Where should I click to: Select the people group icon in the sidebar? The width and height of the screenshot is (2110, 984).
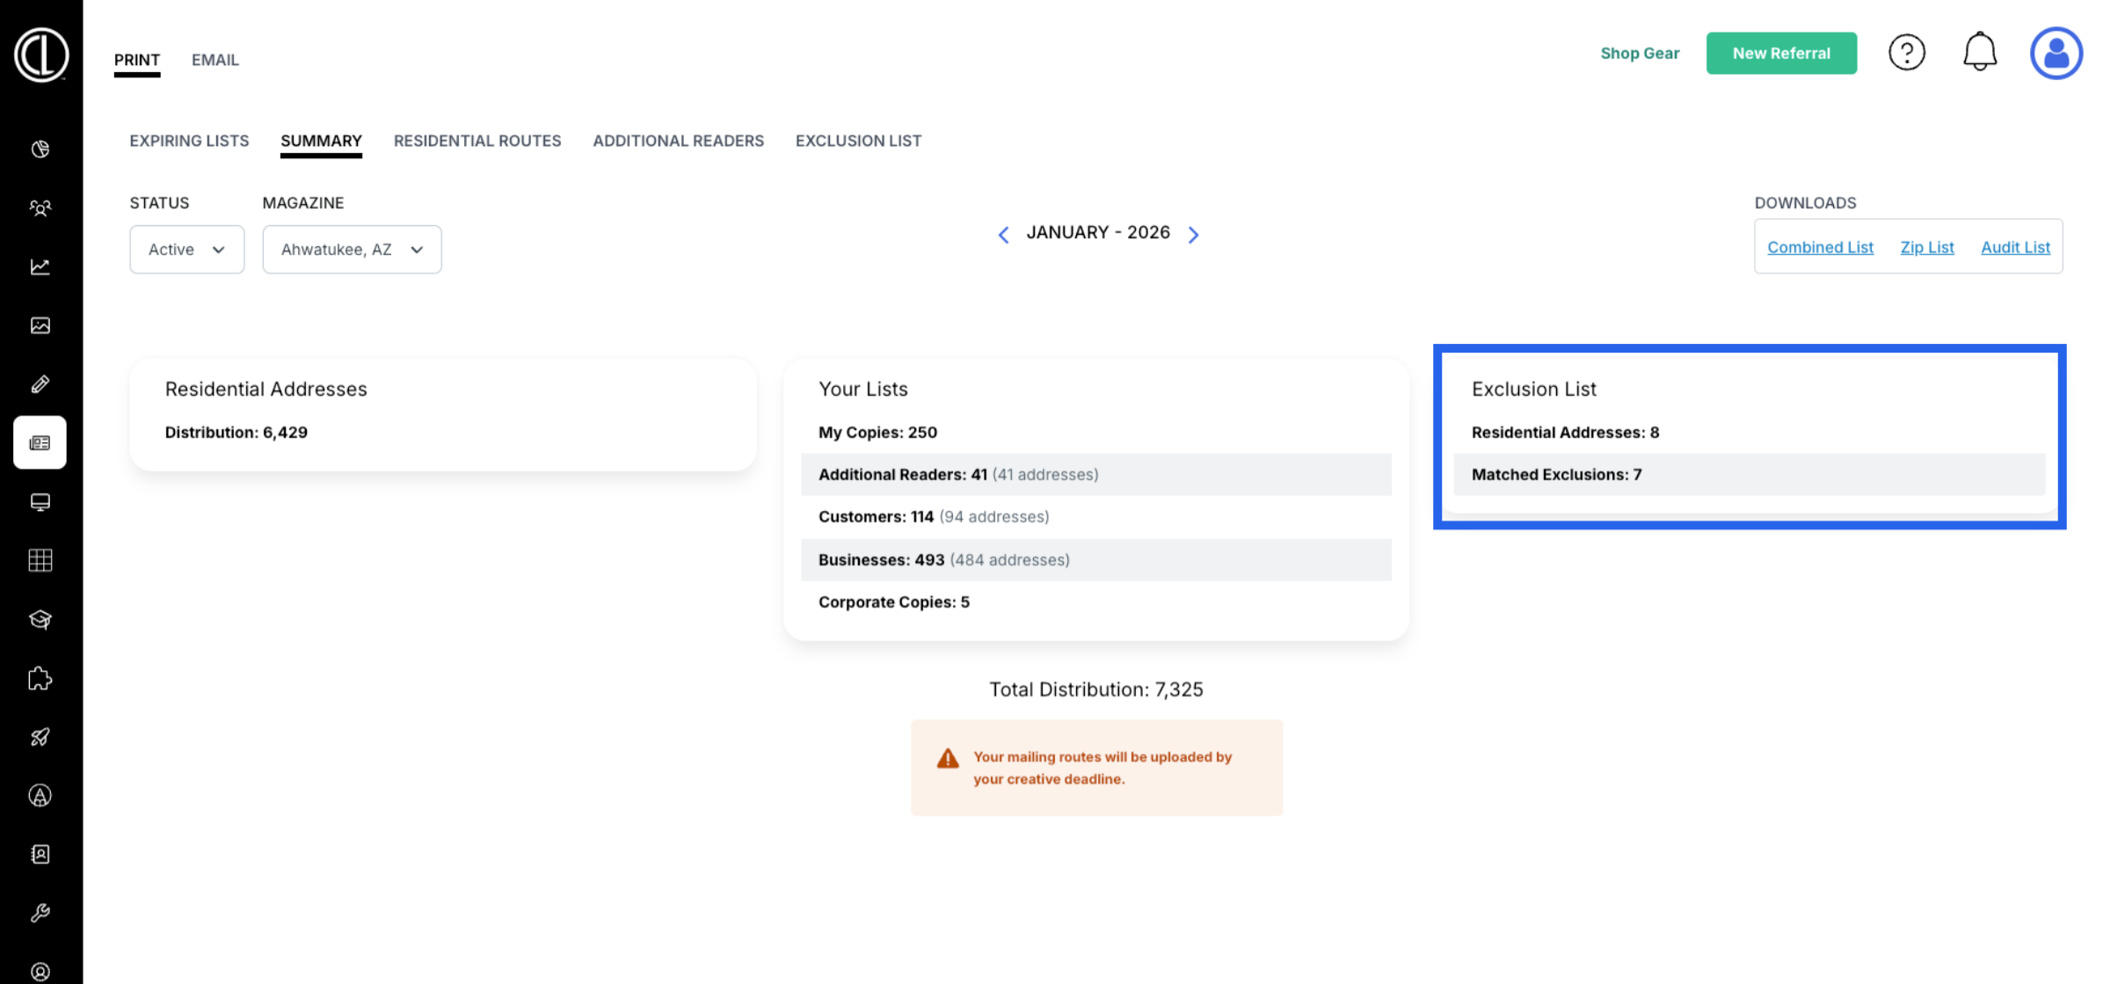(x=40, y=208)
